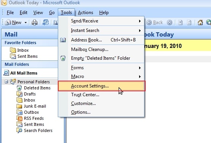Viewport: 211px width, 143px height.
Task: Expand the Macro submenu
Action: coord(101,76)
